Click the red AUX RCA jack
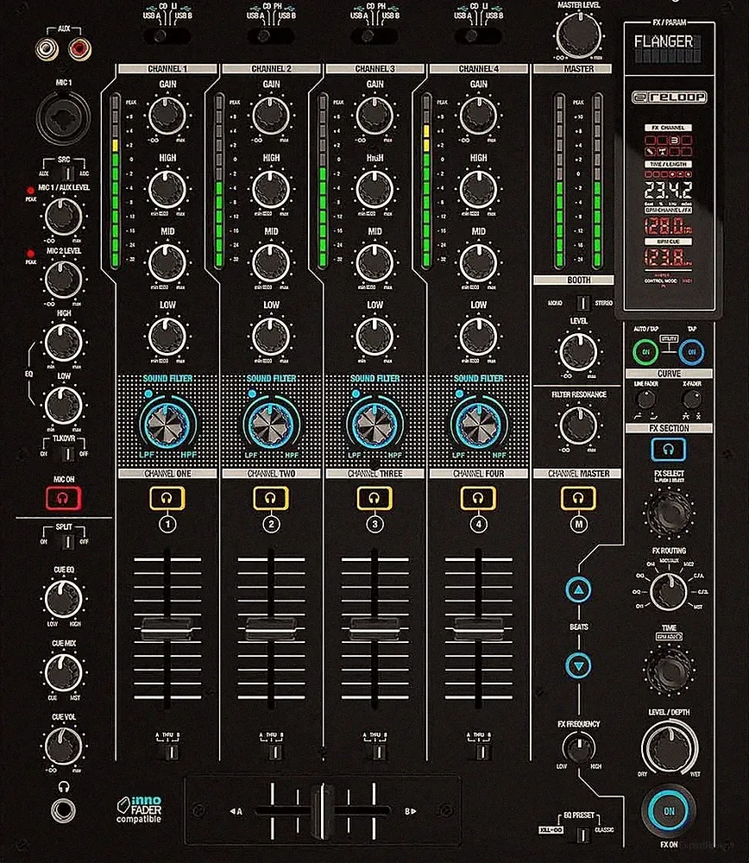The height and width of the screenshot is (863, 749). tap(79, 49)
